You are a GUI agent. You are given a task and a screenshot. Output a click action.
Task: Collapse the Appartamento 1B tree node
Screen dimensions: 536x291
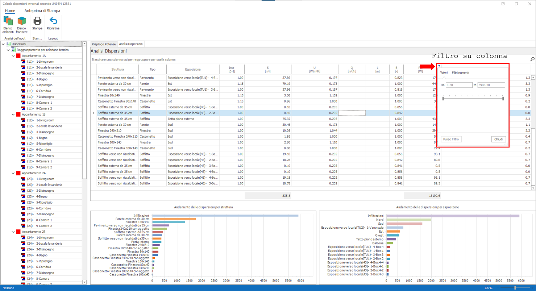13,115
